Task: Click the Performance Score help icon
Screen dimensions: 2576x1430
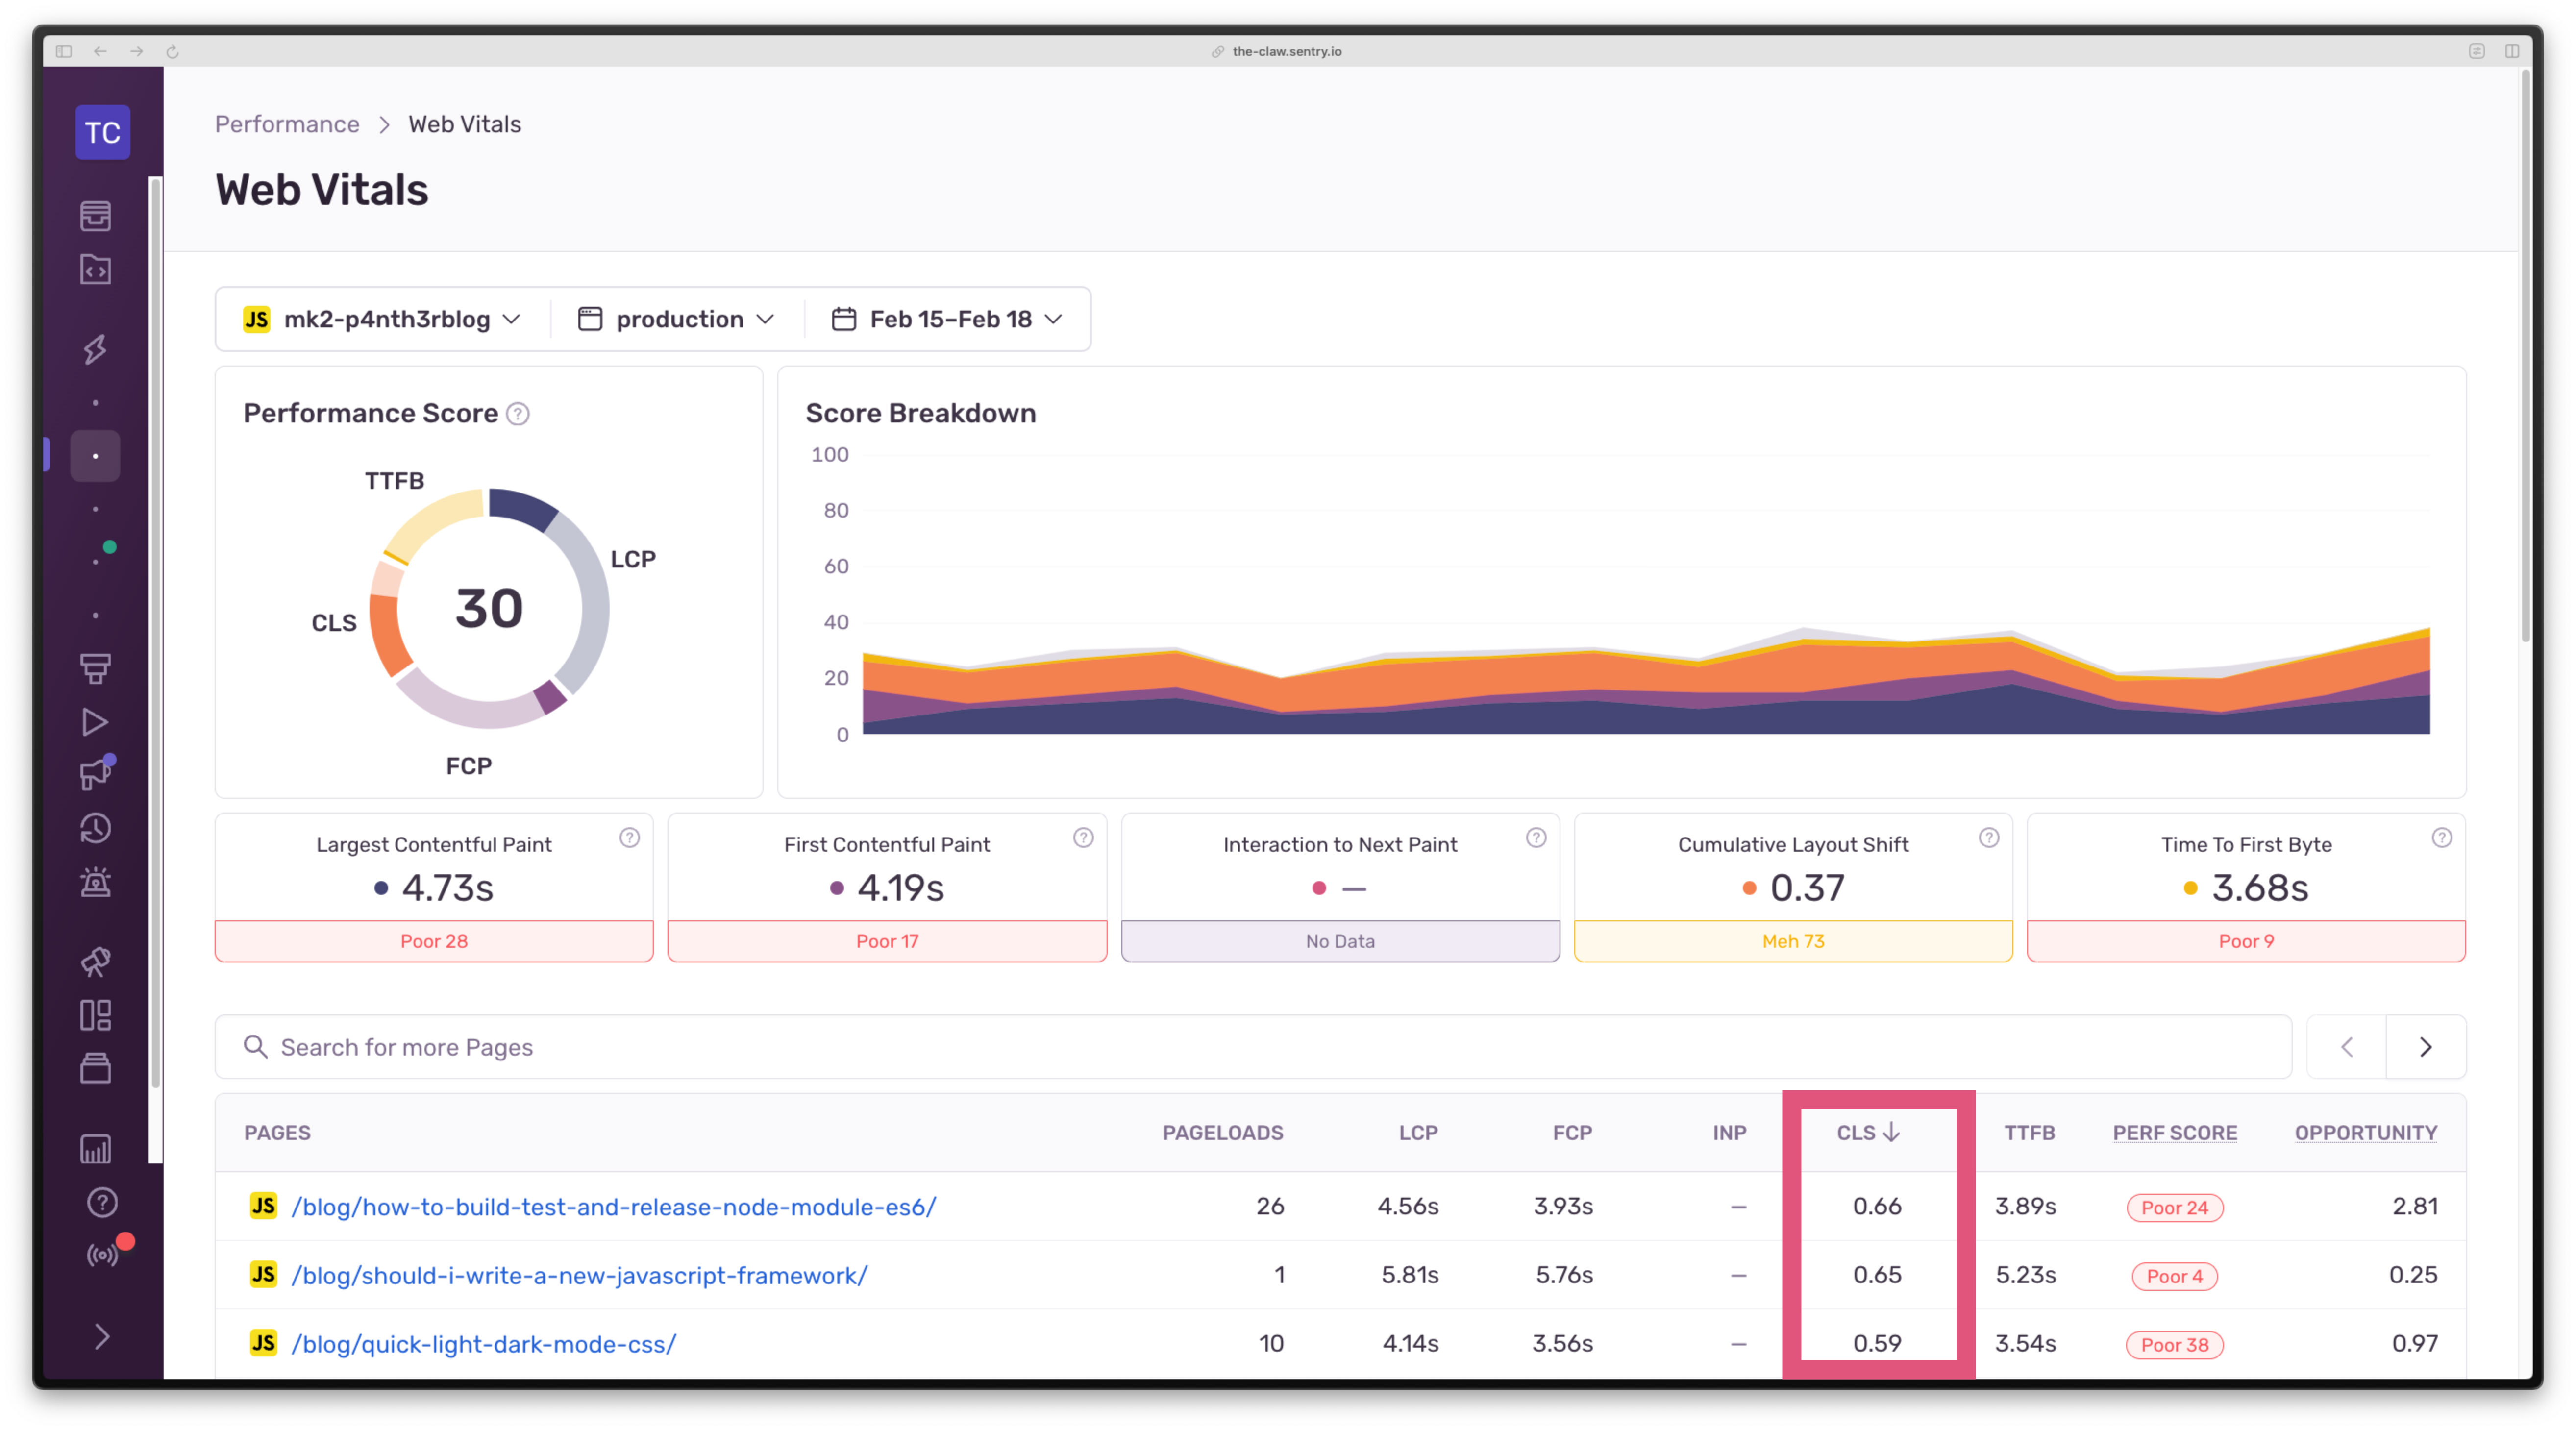Action: pyautogui.click(x=518, y=413)
